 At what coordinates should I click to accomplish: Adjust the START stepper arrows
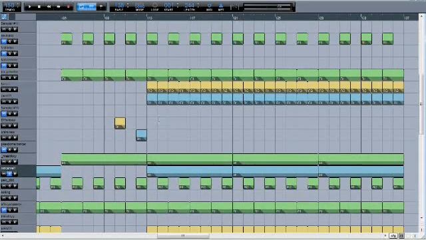pyautogui.click(x=178, y=5)
